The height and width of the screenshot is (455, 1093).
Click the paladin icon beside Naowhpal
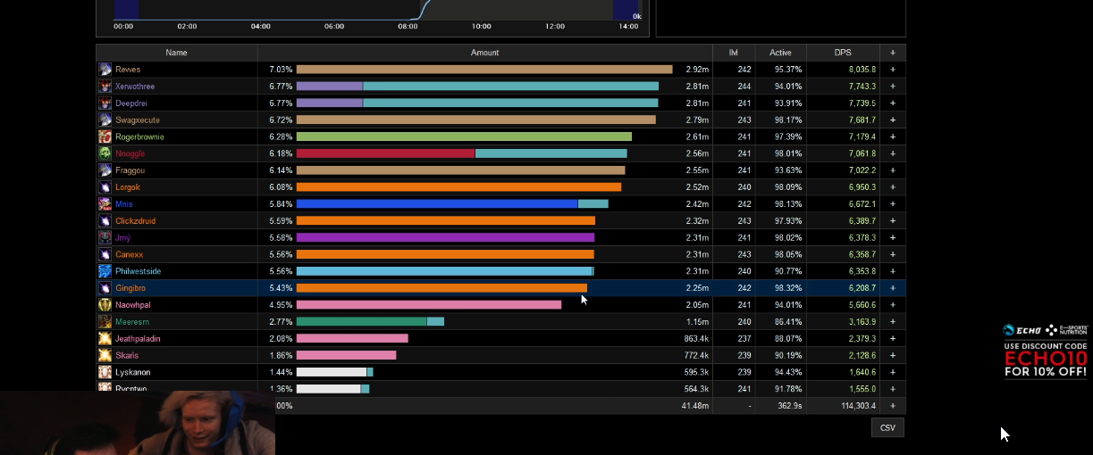tap(105, 305)
